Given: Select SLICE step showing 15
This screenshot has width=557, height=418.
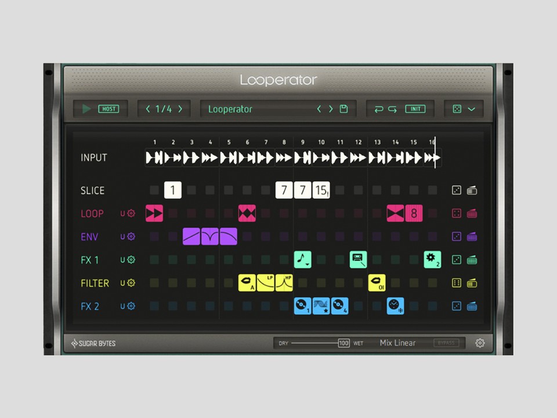Looking at the screenshot, I should [321, 190].
